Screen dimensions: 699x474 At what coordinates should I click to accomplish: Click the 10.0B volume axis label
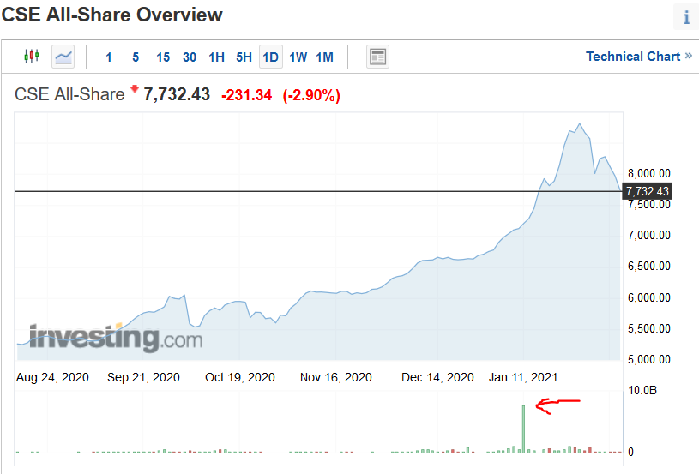pos(642,391)
